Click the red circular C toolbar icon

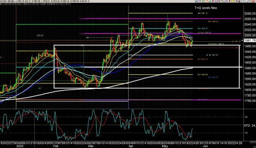[x=216, y=1]
